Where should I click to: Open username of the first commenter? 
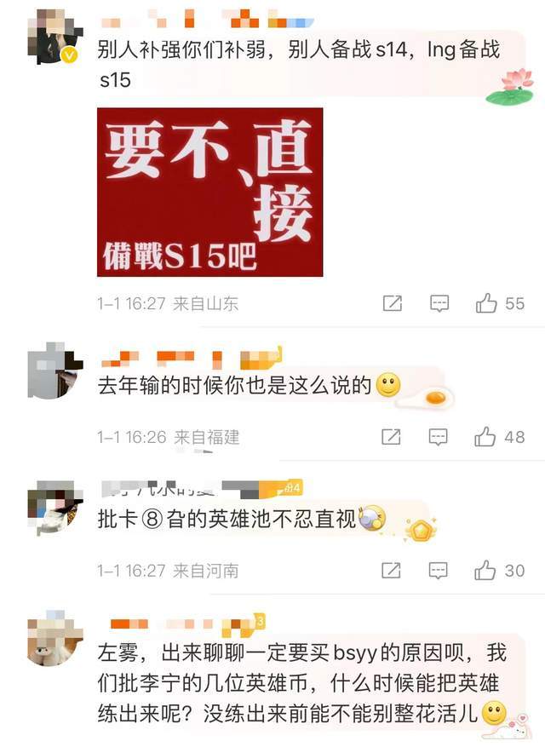207,20
